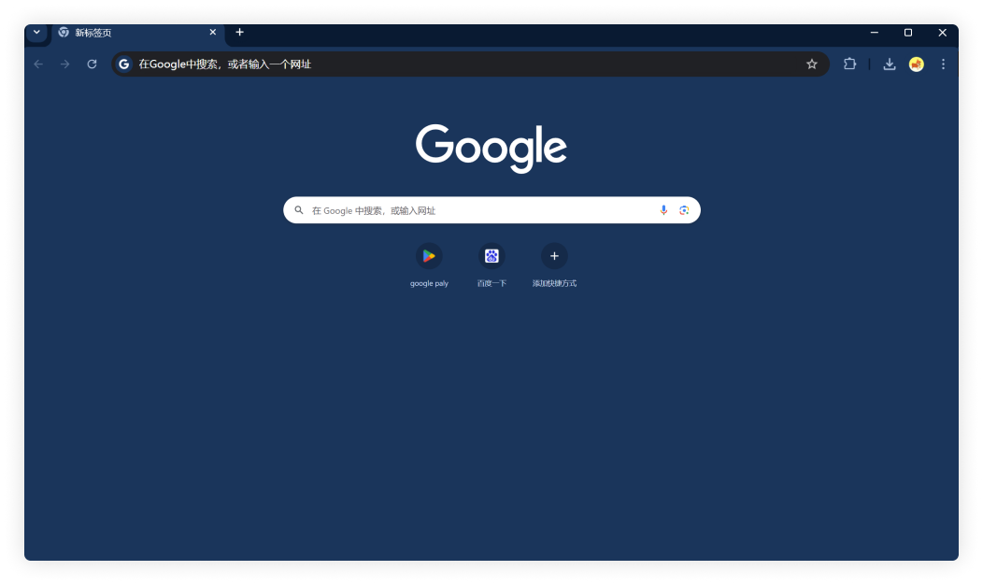
Task: Bookmark this page with the star icon
Action: tap(811, 64)
